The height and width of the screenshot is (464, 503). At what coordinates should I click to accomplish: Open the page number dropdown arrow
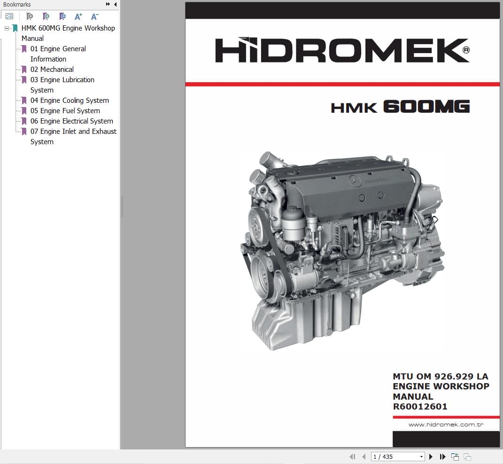[422, 456]
